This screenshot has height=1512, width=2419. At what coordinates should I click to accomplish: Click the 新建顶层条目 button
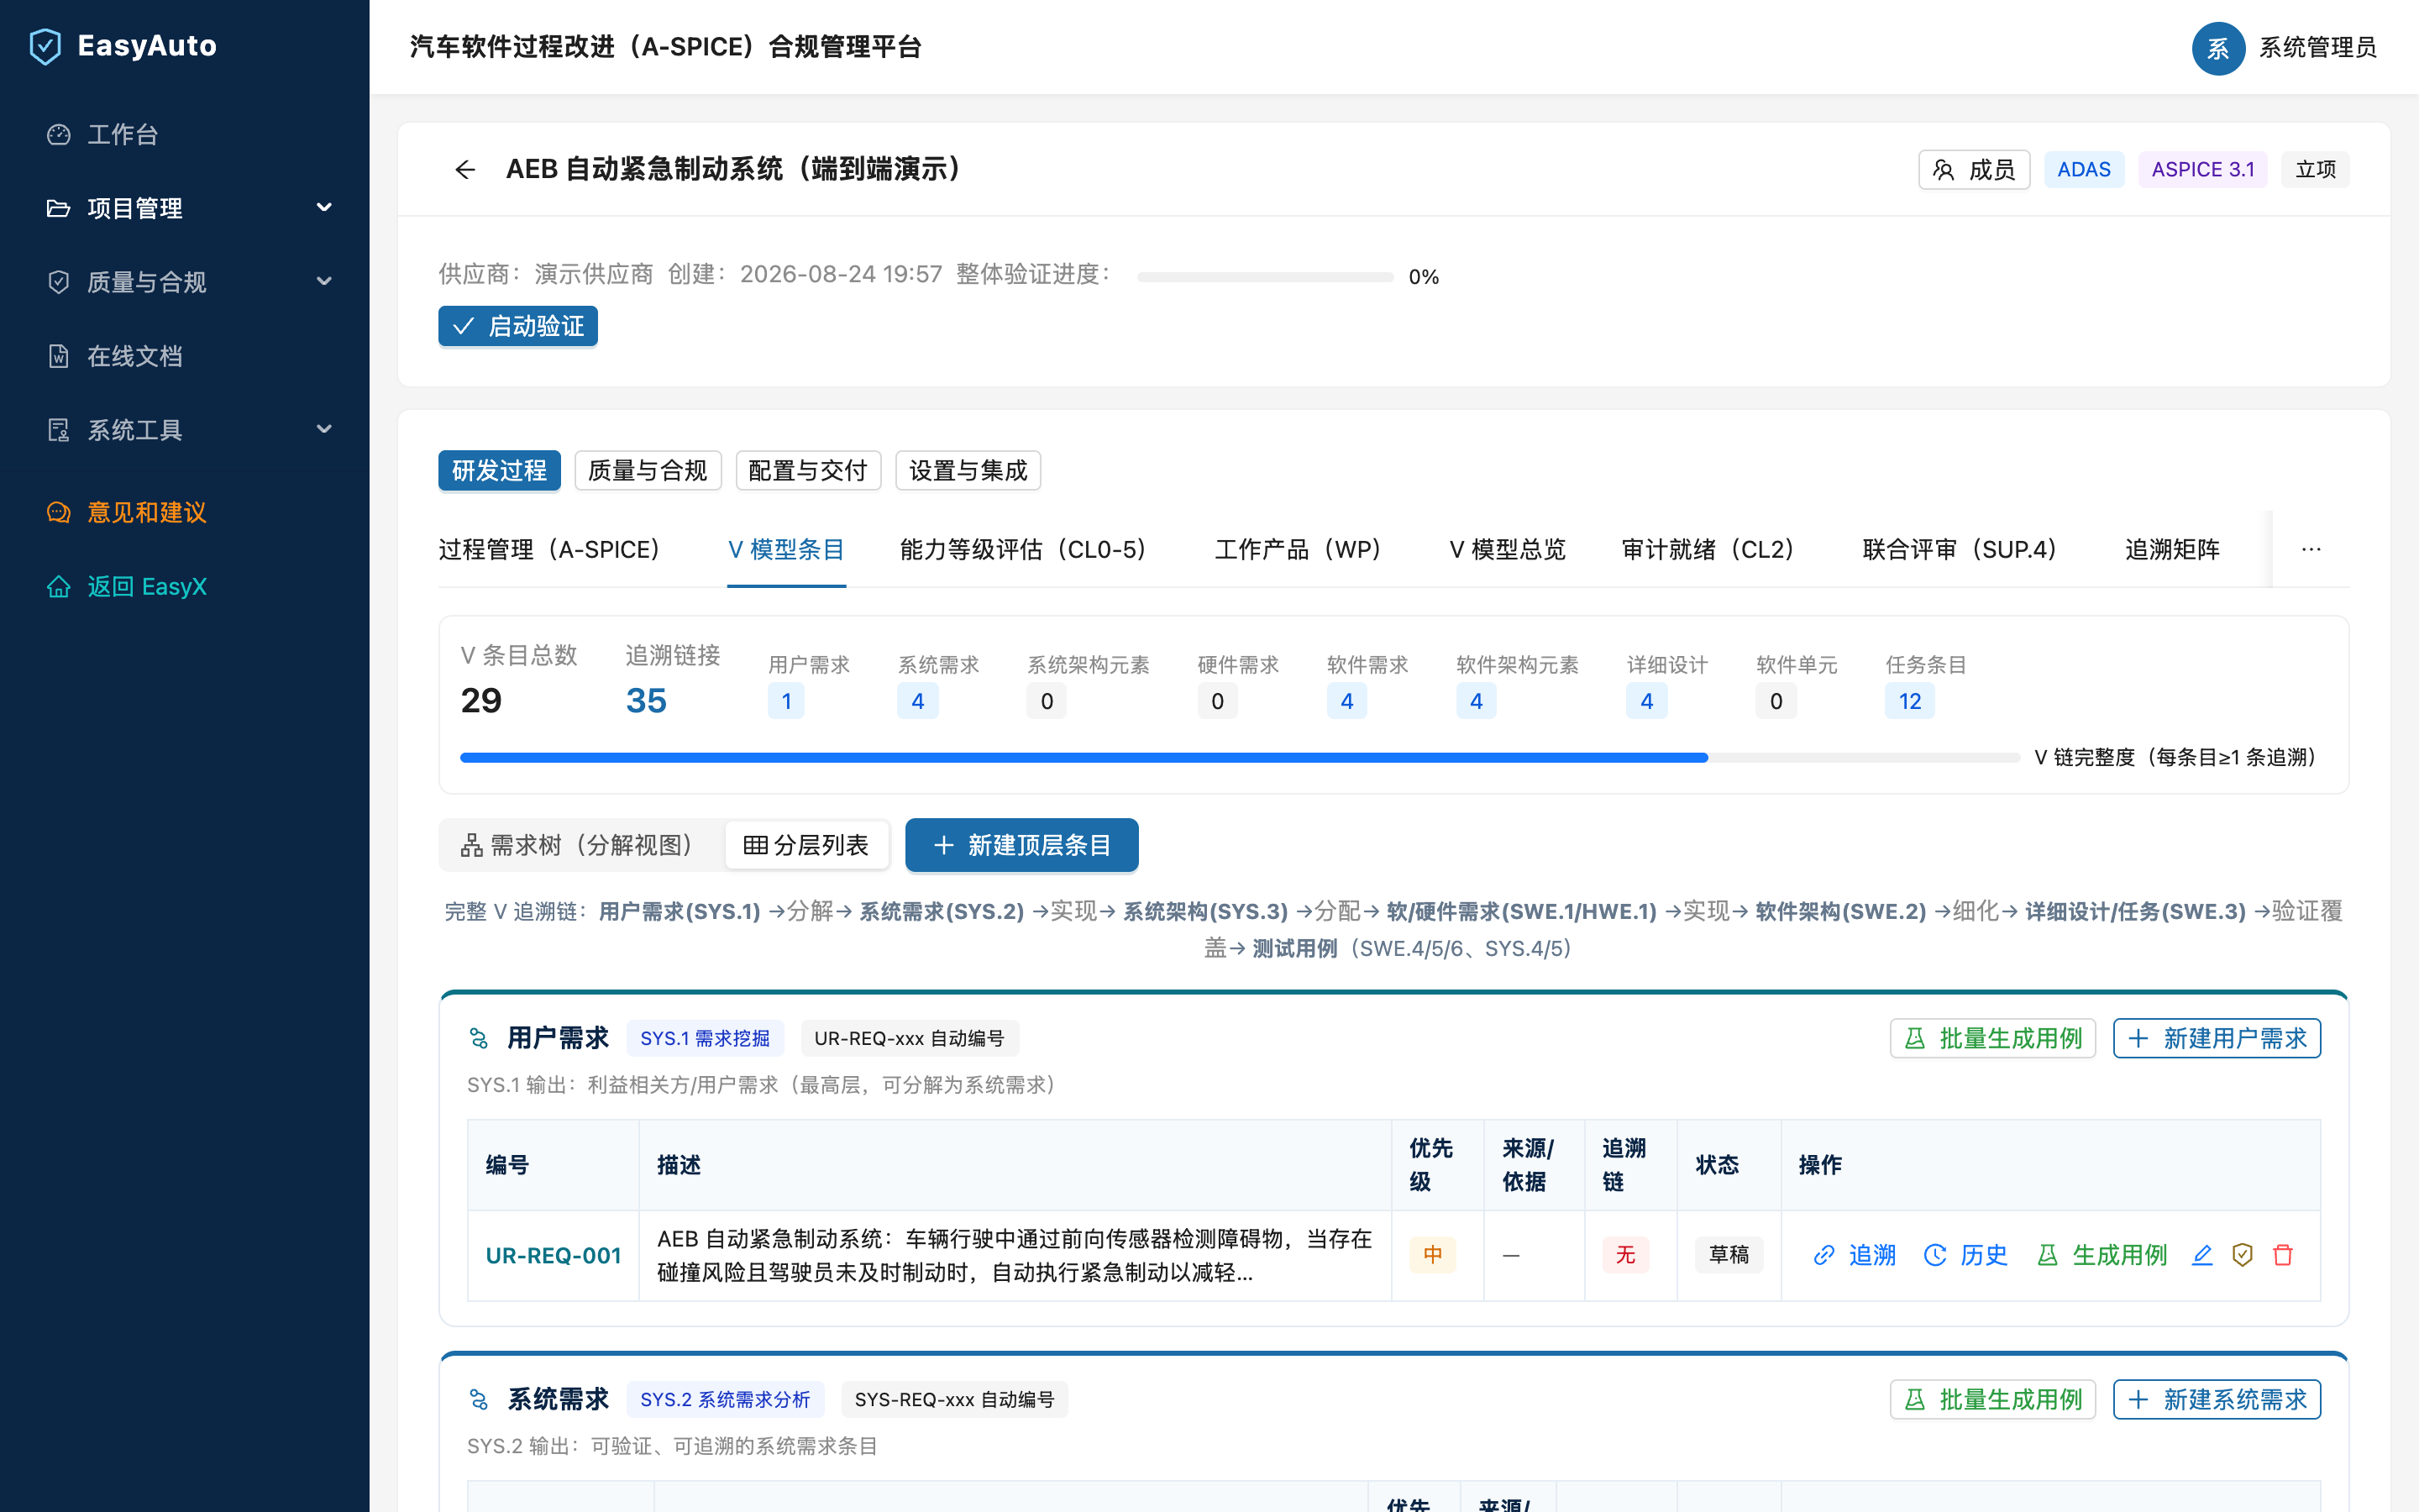pyautogui.click(x=1021, y=846)
